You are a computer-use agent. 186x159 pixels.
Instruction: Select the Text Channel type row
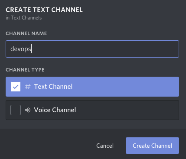click(92, 87)
